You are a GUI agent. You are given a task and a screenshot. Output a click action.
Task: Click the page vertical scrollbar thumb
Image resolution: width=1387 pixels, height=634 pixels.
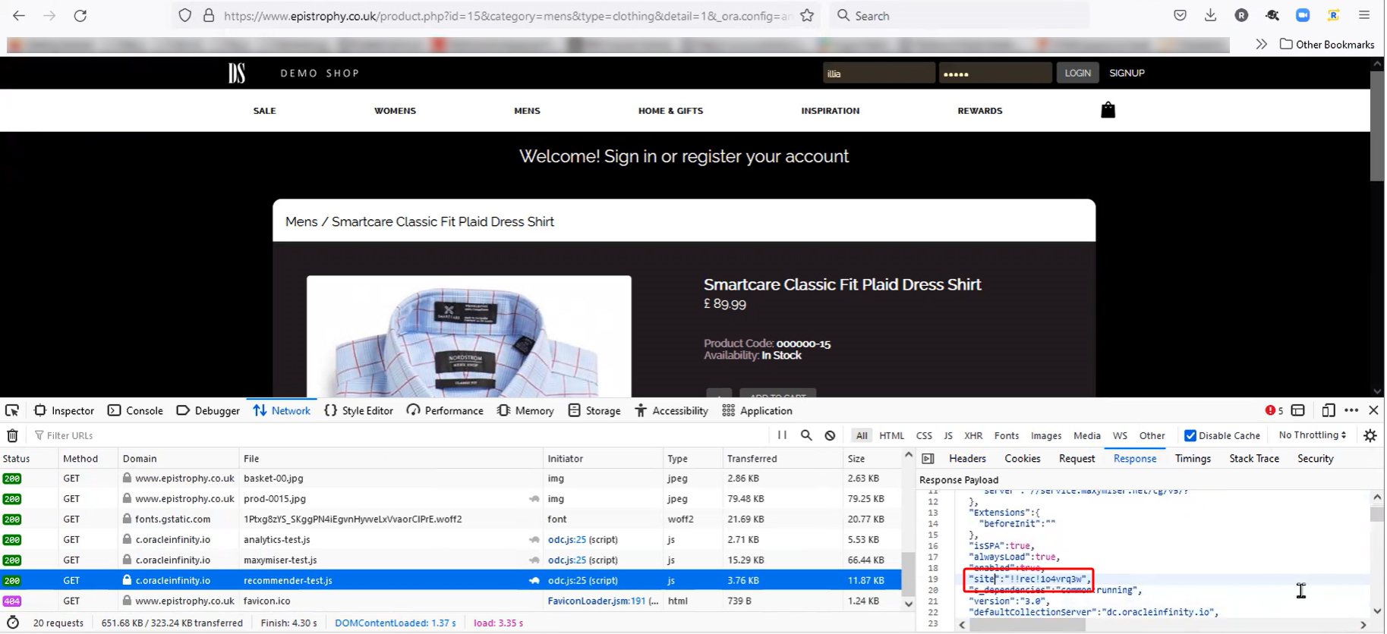[1377, 127]
